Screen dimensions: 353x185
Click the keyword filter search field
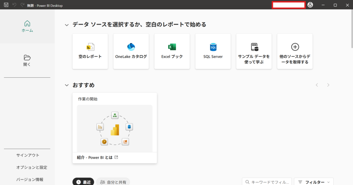[267, 182]
